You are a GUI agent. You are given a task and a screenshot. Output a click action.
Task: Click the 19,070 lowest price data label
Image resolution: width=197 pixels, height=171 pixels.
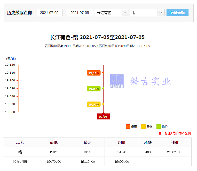(x=94, y=104)
